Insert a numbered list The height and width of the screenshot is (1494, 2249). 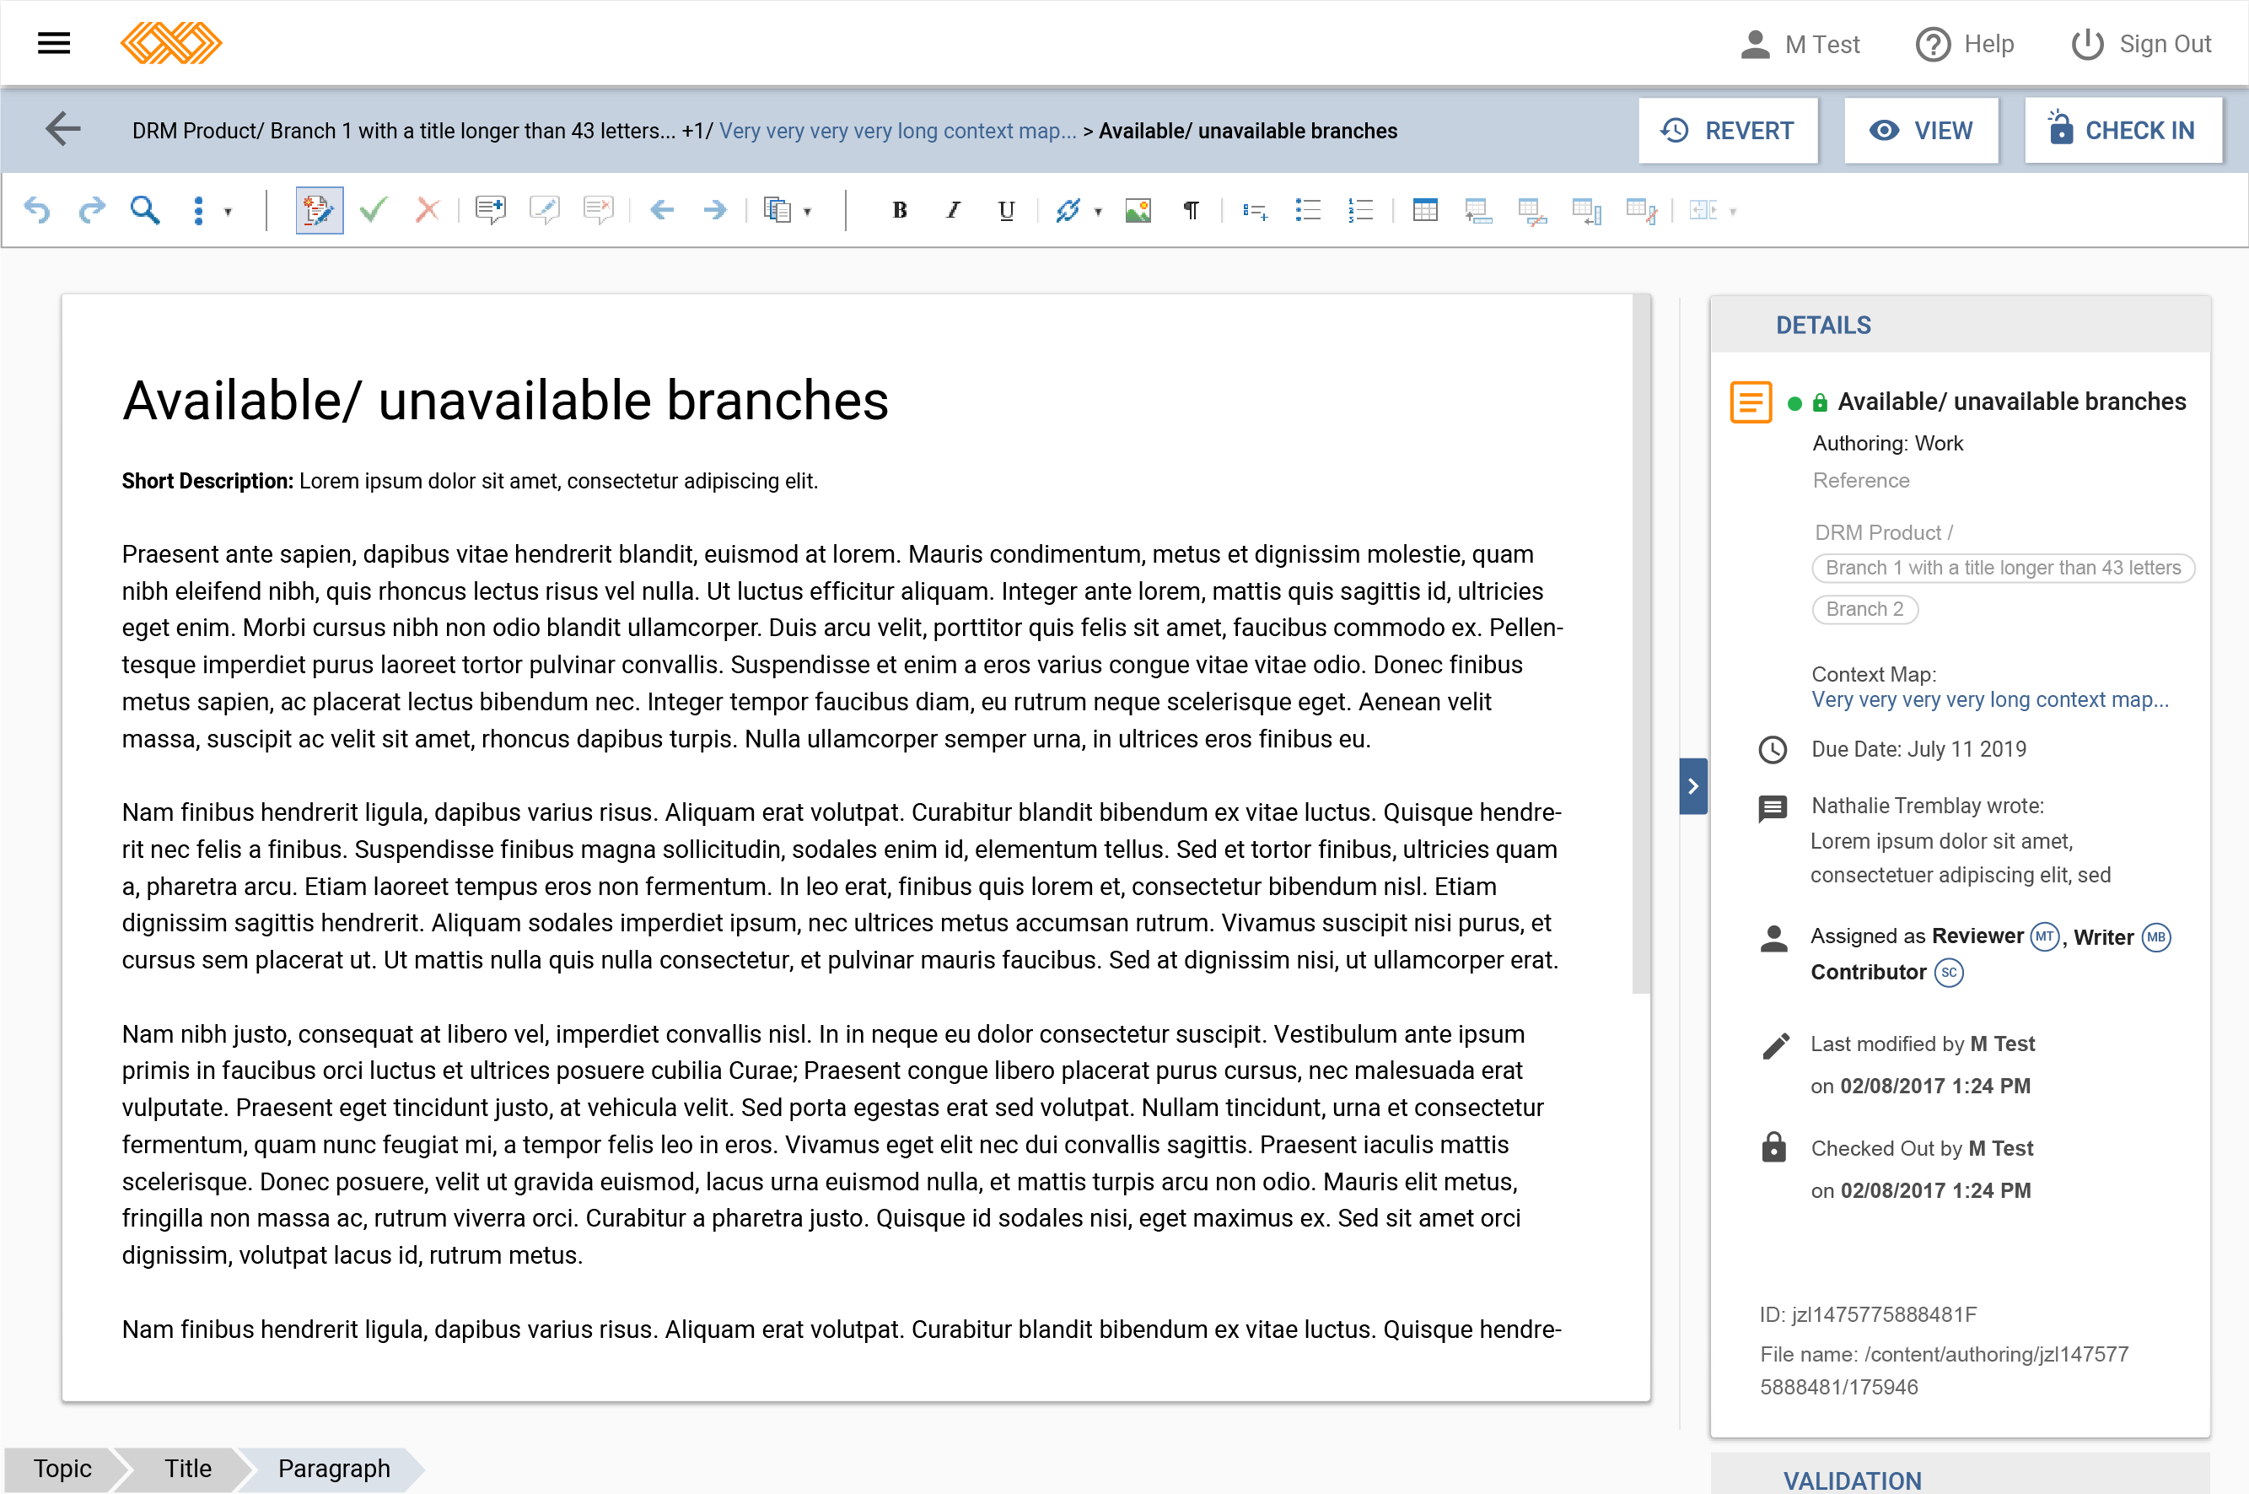pyautogui.click(x=1362, y=209)
